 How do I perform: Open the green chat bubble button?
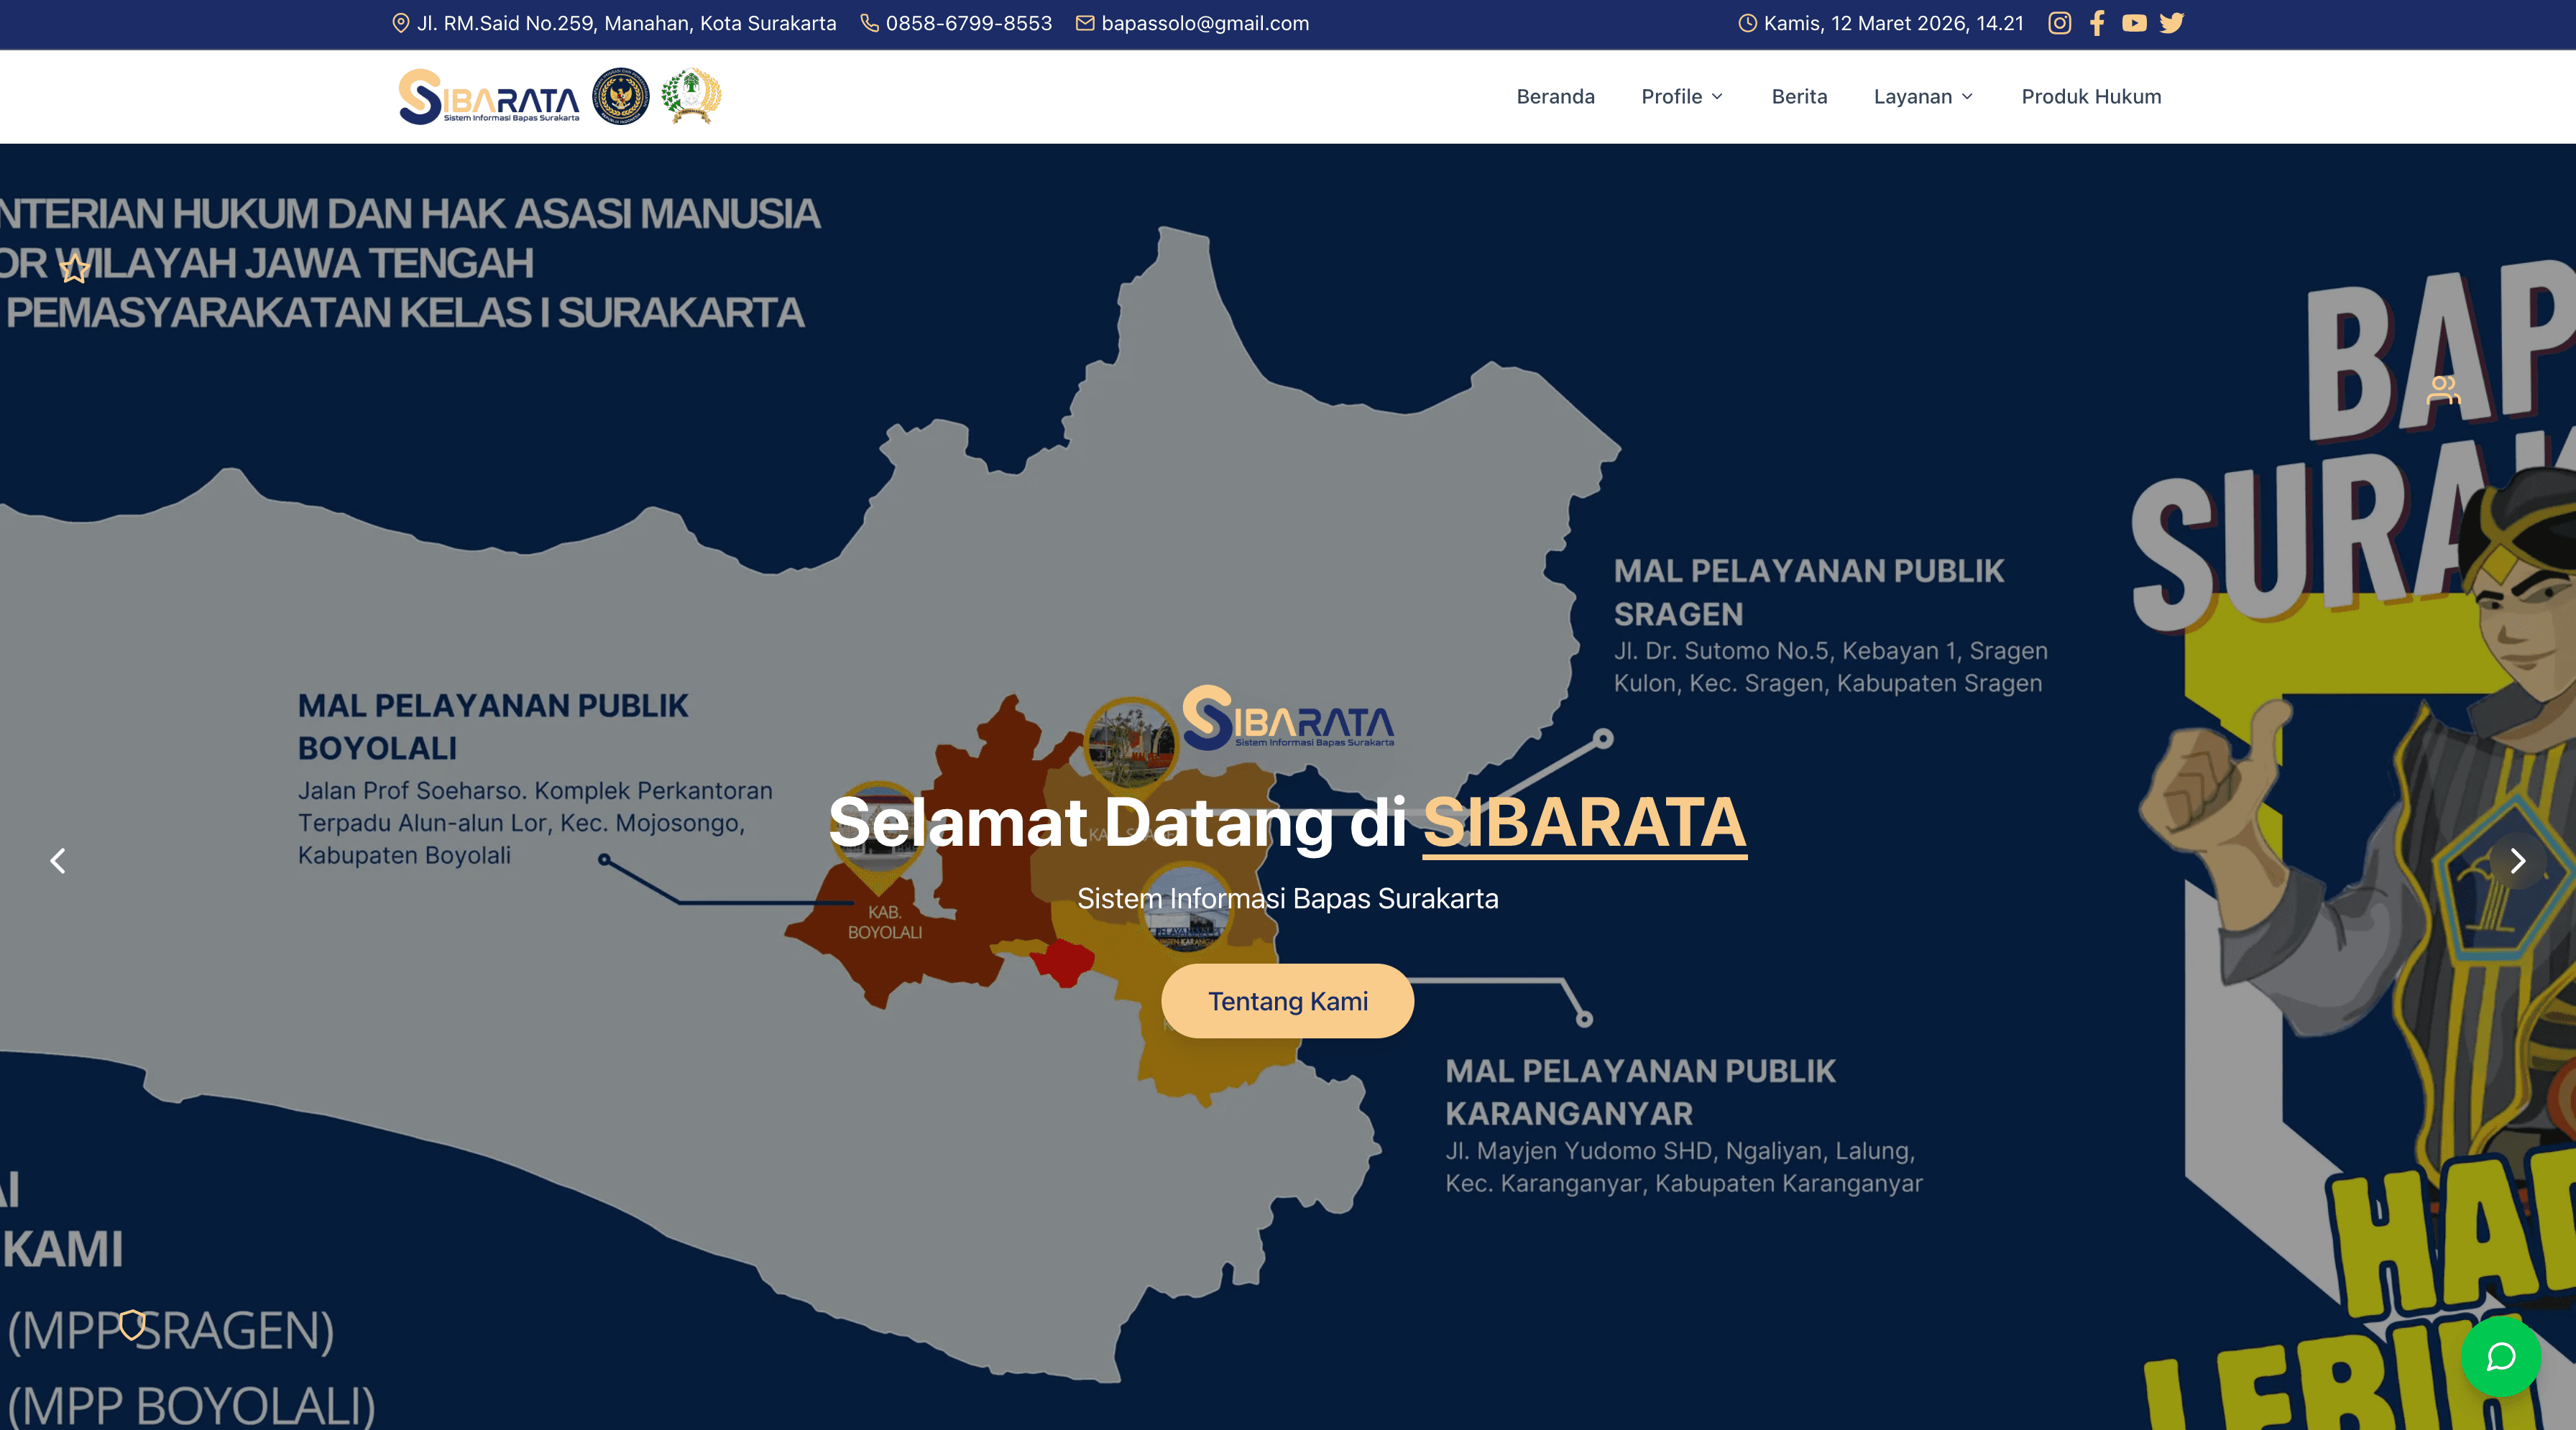point(2501,1356)
